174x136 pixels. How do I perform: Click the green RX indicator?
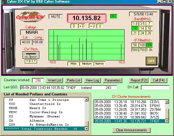coord(114,17)
